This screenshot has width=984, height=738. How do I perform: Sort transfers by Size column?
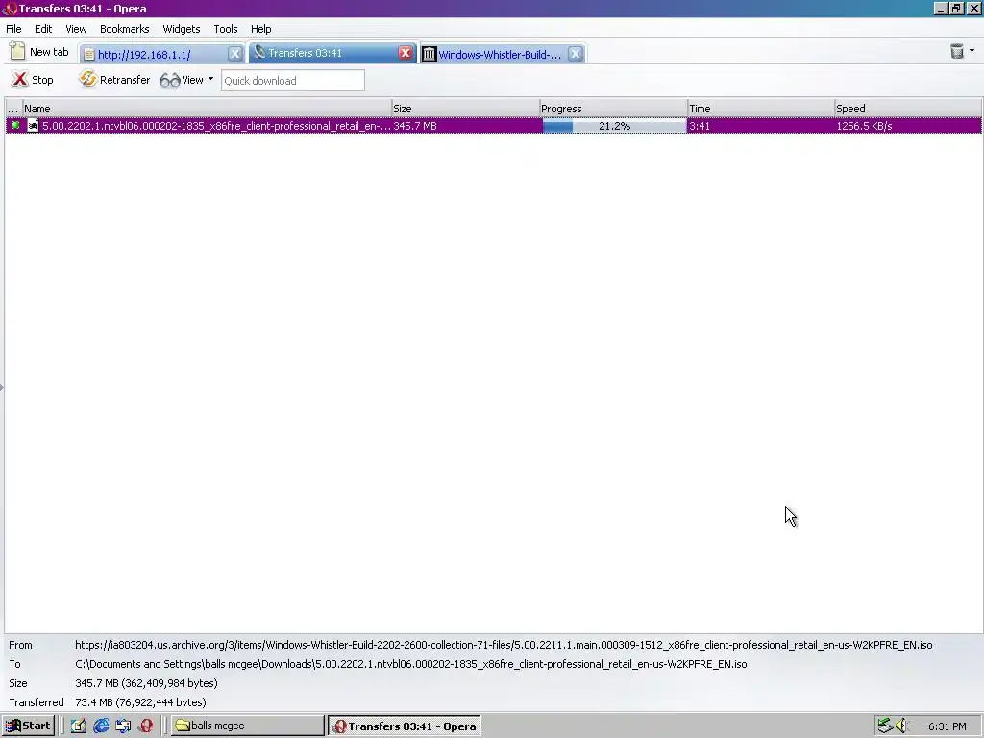click(x=466, y=109)
